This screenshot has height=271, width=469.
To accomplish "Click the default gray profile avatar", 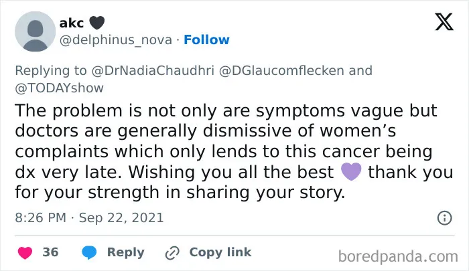I will pos(36,31).
